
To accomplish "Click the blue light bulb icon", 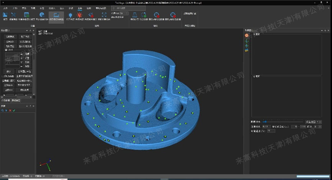I will click(x=71, y=15).
